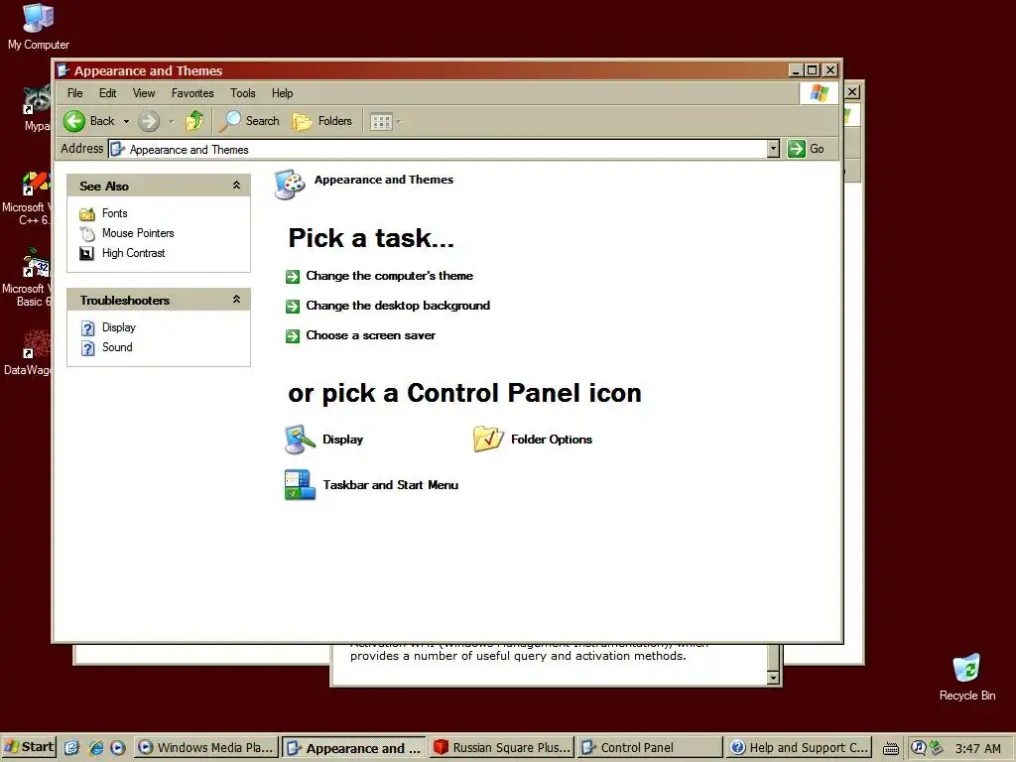Viewport: 1016px width, 762px height.
Task: Open the Forward history dropdown arrow
Action: [171, 121]
